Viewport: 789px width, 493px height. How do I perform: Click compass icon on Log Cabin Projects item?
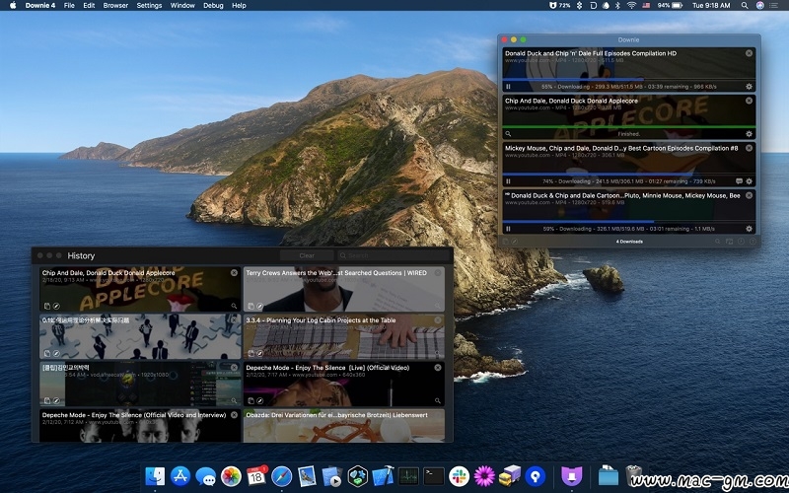(x=260, y=354)
